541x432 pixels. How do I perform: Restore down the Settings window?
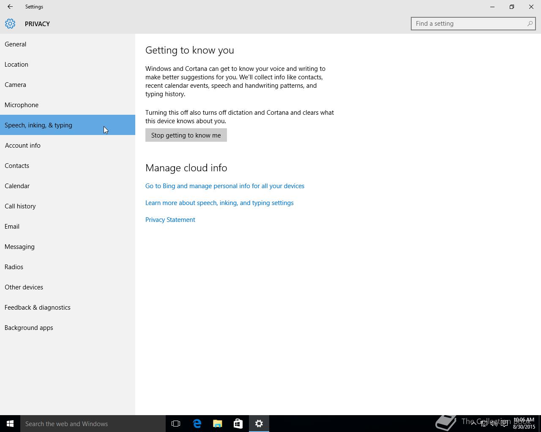pos(512,7)
